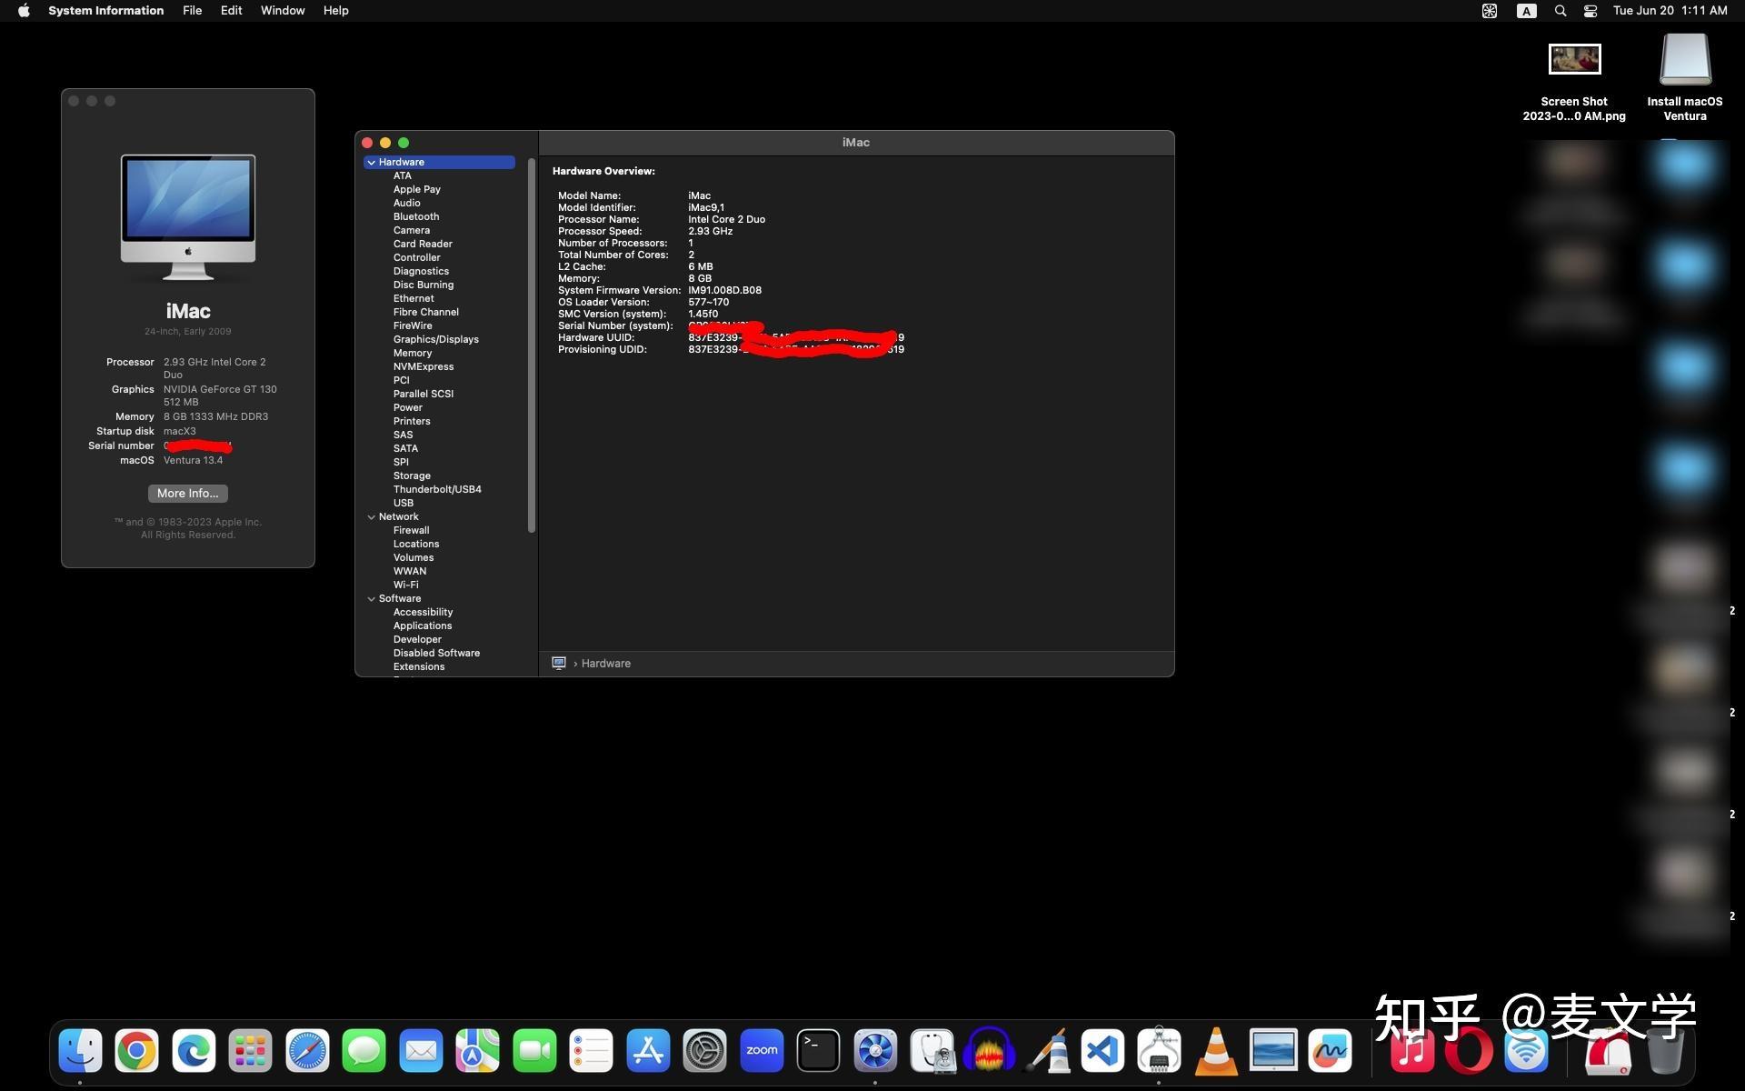Screen dimensions: 1745x1091
Task: Open the Window menu
Action: coord(283,11)
